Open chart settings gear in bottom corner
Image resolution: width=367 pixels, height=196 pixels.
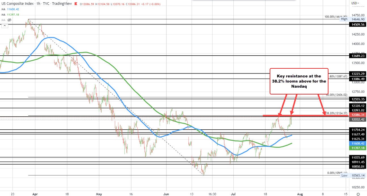358,194
